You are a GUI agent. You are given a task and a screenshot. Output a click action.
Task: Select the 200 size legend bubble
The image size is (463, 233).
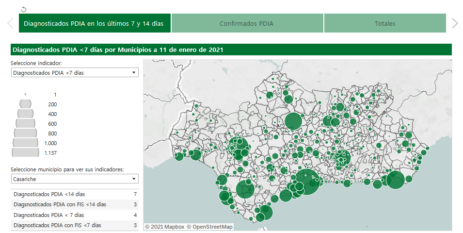pos(25,104)
